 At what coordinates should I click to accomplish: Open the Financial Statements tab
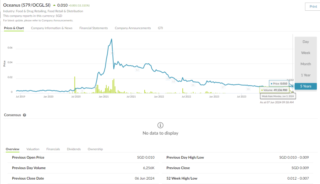tap(94, 28)
